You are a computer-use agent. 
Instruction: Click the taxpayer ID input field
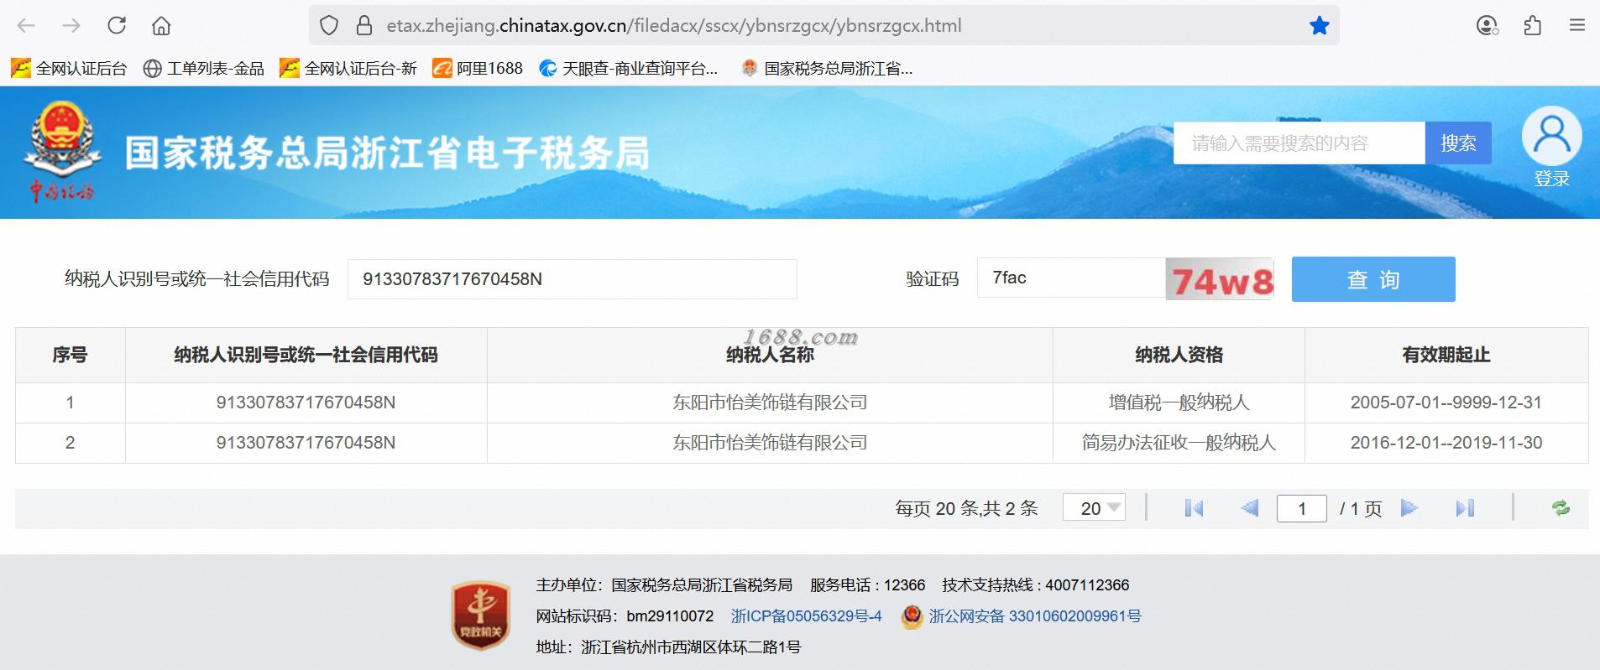[572, 279]
